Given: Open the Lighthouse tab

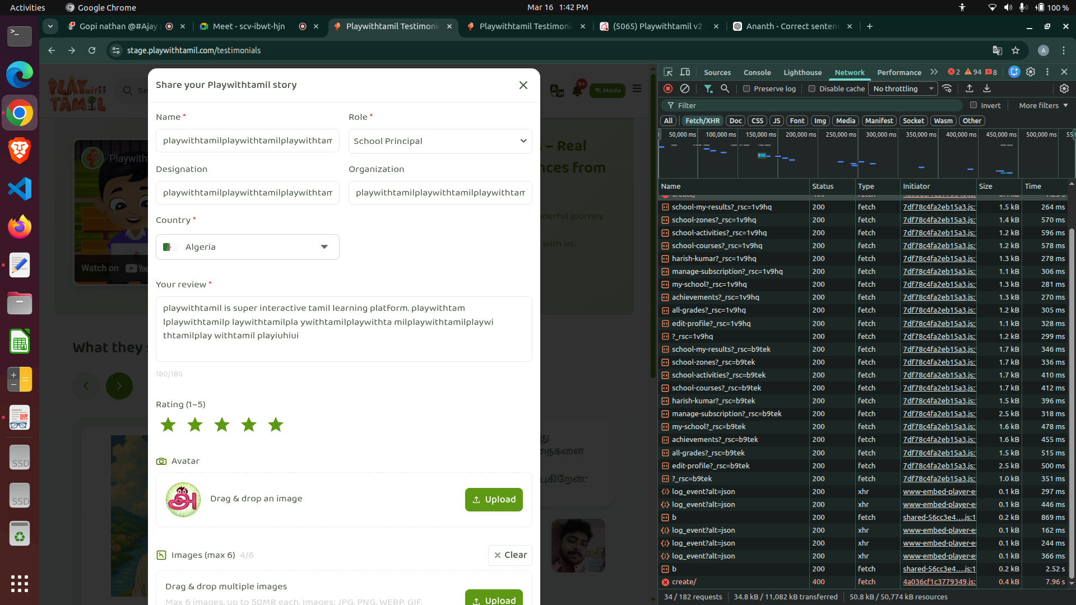Looking at the screenshot, I should tap(802, 72).
